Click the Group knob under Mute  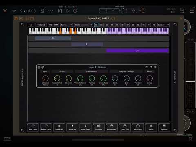(149, 78)
